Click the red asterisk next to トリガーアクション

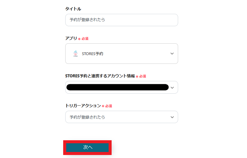click(103, 106)
